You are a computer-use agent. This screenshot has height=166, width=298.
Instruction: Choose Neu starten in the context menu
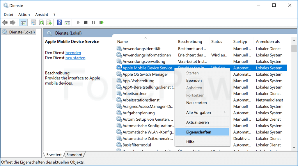pyautogui.click(x=202, y=103)
